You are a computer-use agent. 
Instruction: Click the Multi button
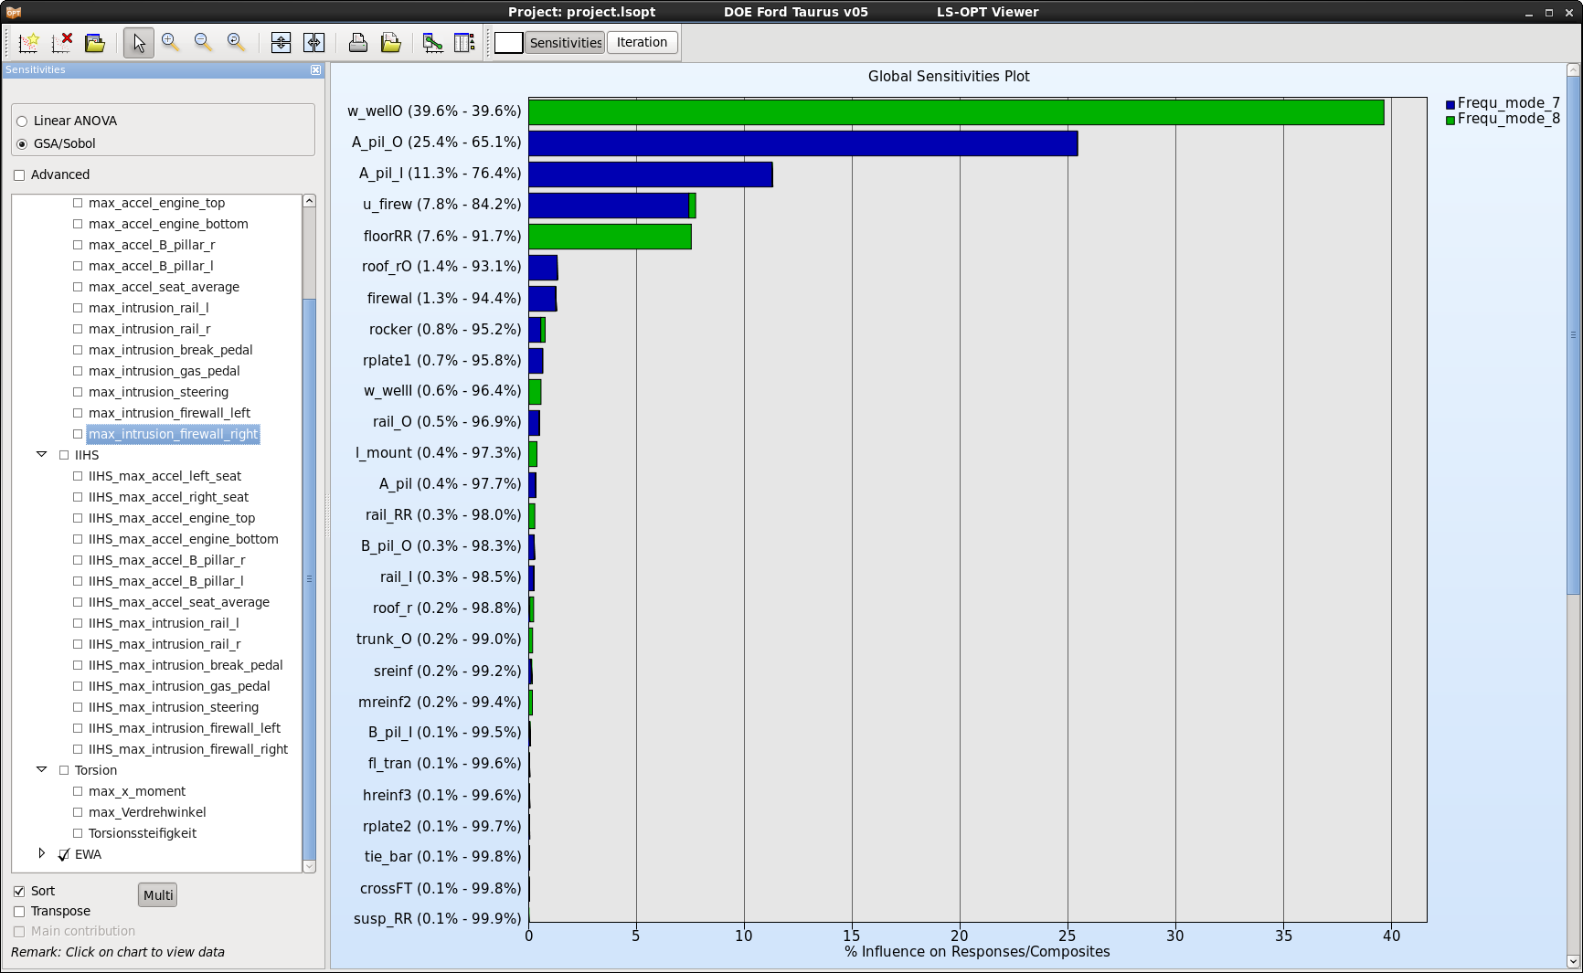pos(157,895)
